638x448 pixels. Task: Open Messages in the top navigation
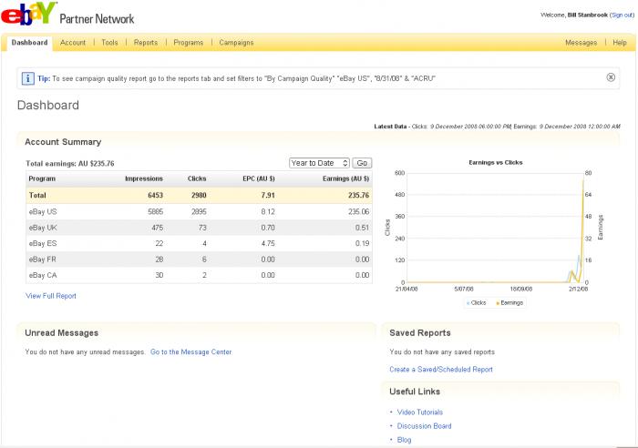[581, 43]
